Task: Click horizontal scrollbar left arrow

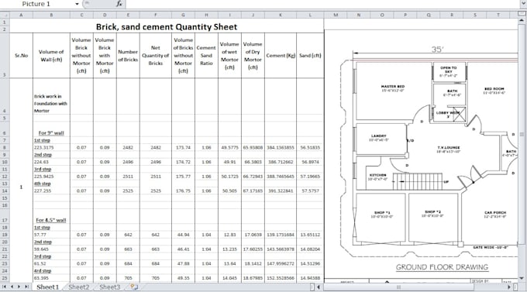Action: 319,287
